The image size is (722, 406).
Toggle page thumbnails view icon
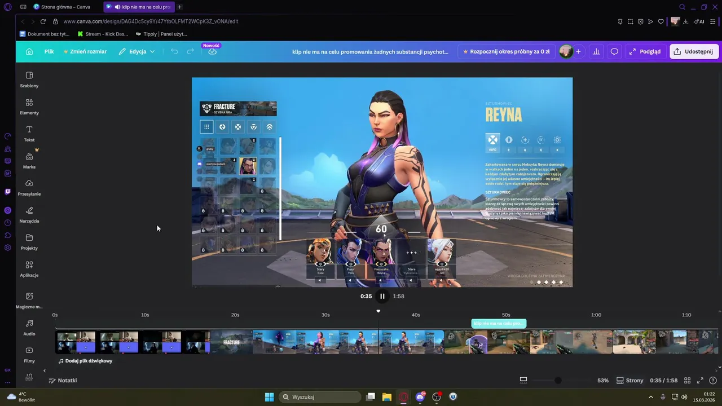[x=523, y=381]
